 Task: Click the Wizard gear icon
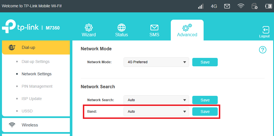coord(89,28)
